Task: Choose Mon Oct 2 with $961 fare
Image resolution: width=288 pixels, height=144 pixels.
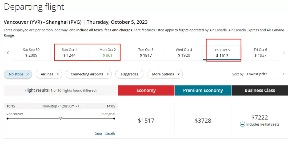Action: tap(108, 53)
